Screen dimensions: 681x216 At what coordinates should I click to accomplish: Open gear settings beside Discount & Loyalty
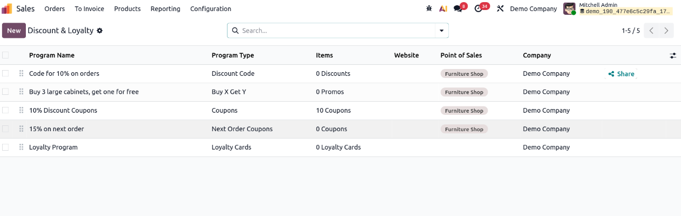(100, 31)
